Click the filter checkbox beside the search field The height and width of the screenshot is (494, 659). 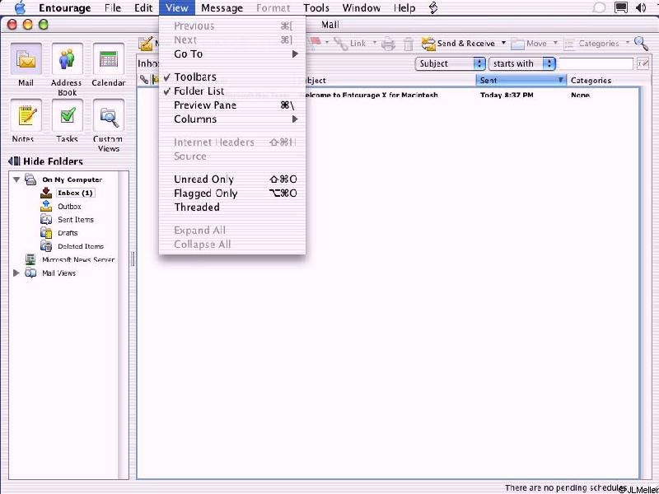pos(643,64)
